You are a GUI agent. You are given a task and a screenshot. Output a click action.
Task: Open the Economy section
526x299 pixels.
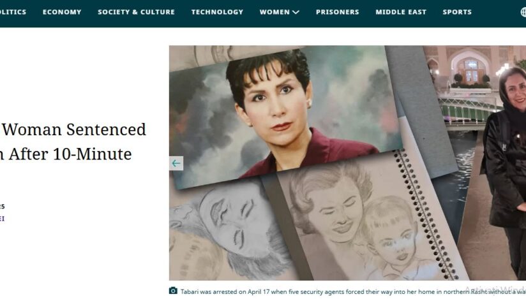pyautogui.click(x=62, y=12)
